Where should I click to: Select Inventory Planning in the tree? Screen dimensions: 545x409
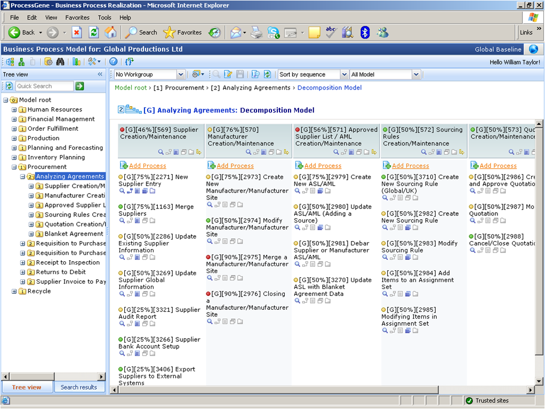click(56, 157)
